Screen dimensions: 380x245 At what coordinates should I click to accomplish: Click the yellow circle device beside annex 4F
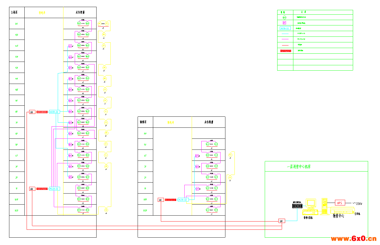point(230,155)
